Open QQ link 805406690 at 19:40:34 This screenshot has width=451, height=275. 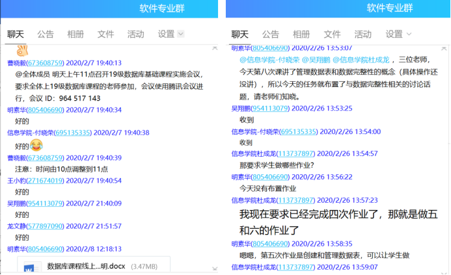pos(45,110)
